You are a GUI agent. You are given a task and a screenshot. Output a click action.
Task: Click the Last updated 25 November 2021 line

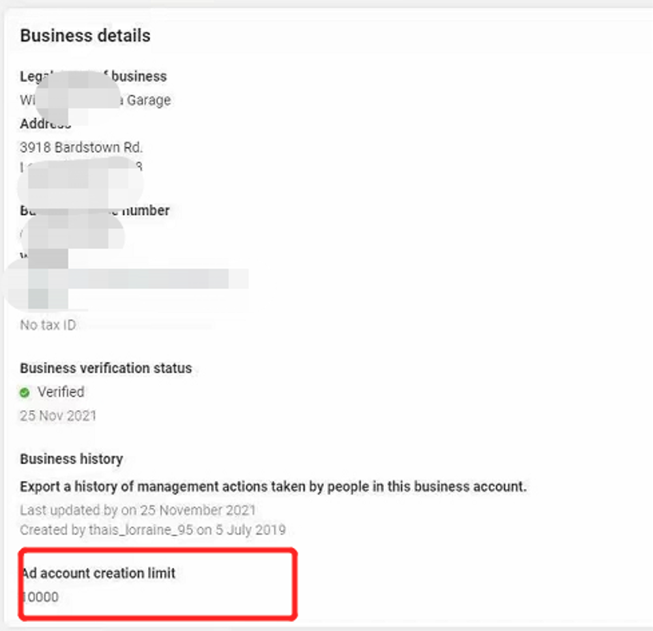138,510
